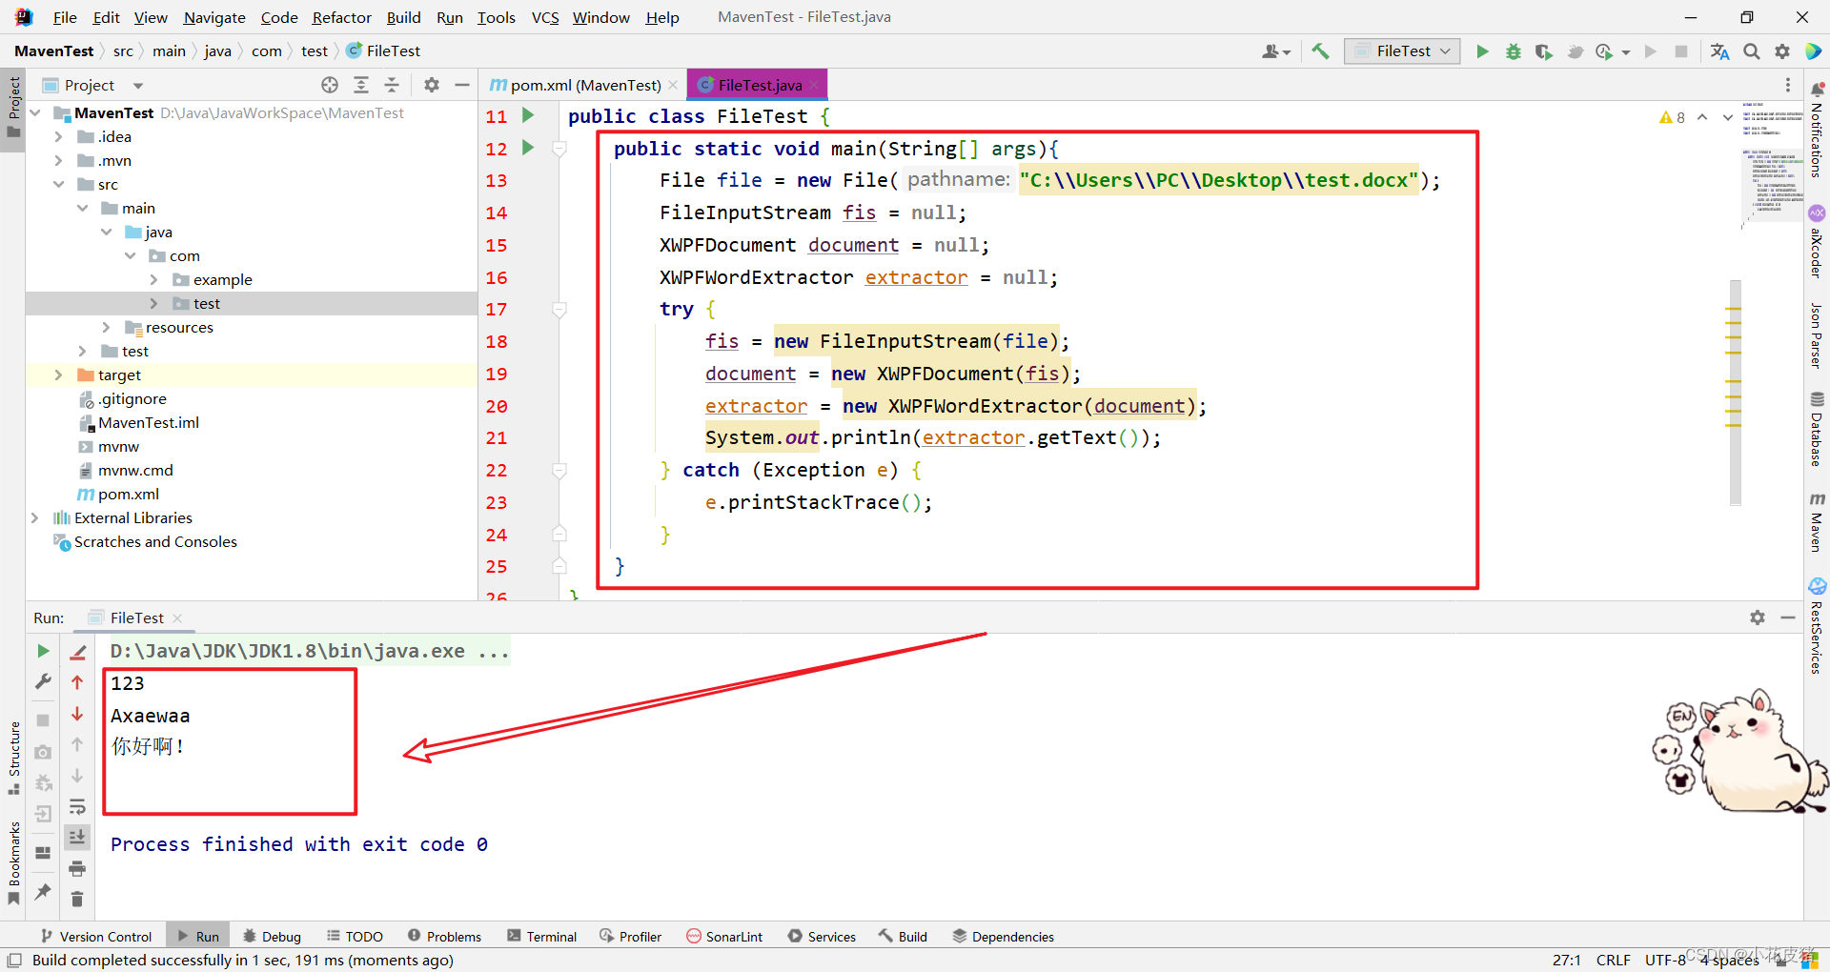The width and height of the screenshot is (1830, 972).
Task: Fold the main method on line 12
Action: [x=559, y=149]
